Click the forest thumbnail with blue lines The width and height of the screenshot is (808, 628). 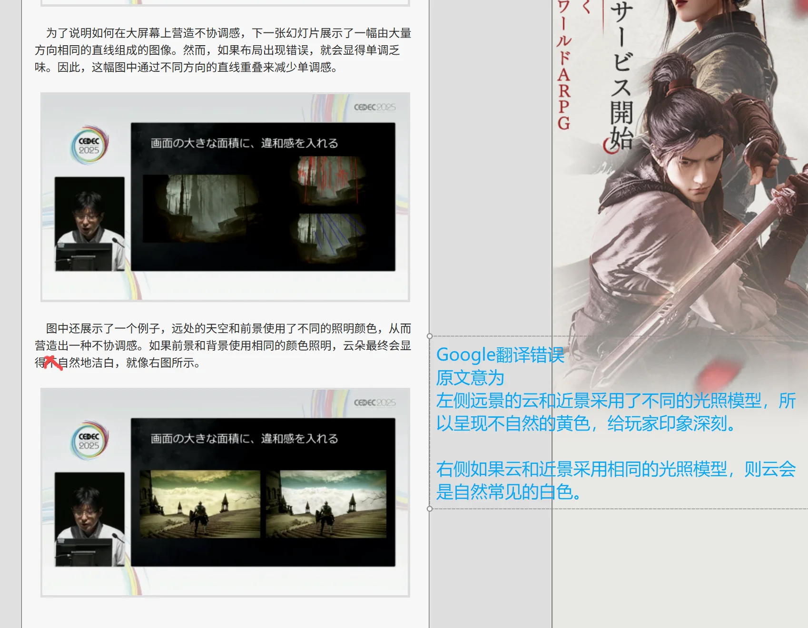click(327, 235)
